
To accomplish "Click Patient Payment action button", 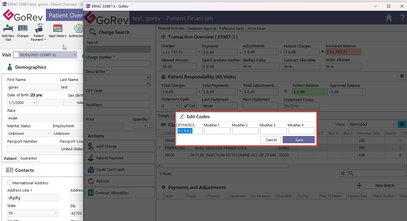I will [120, 158].
